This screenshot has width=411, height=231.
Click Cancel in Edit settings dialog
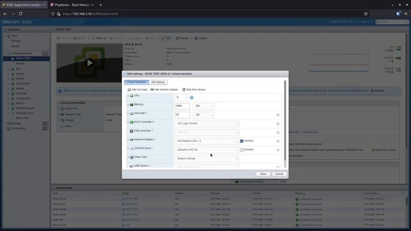[x=279, y=174]
